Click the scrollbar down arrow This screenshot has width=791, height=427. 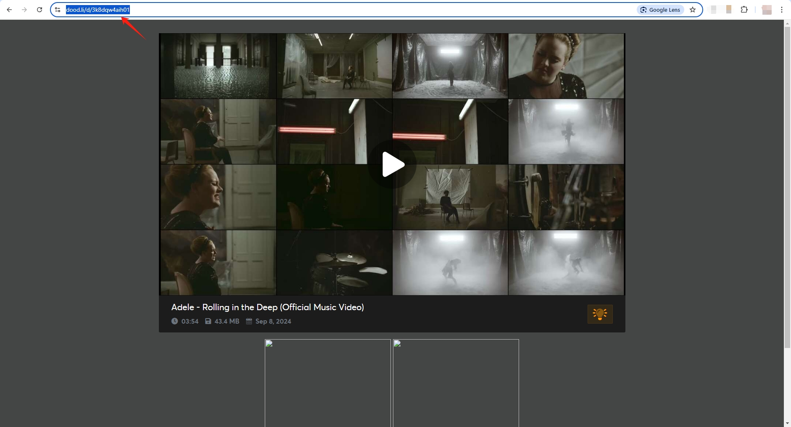(x=787, y=423)
